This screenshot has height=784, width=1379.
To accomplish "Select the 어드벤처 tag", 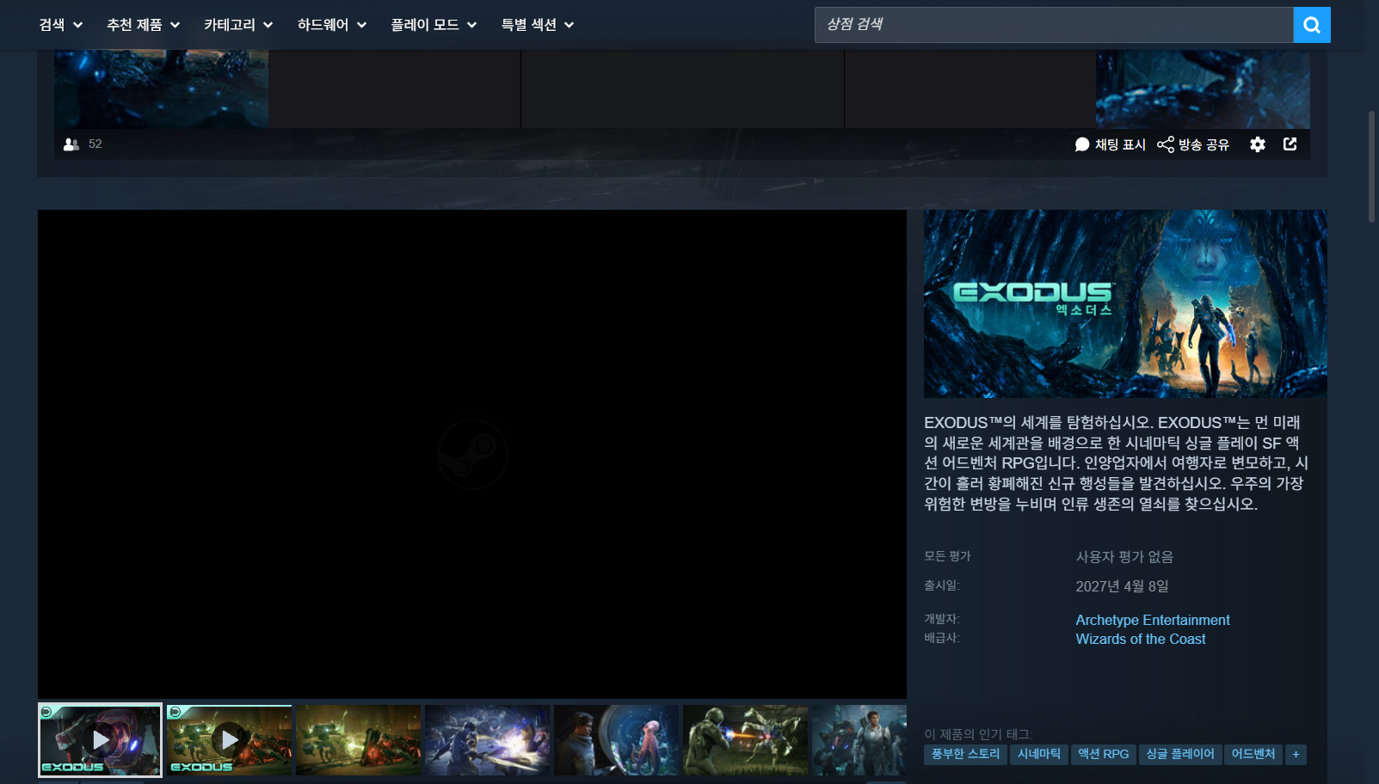I will [1253, 754].
